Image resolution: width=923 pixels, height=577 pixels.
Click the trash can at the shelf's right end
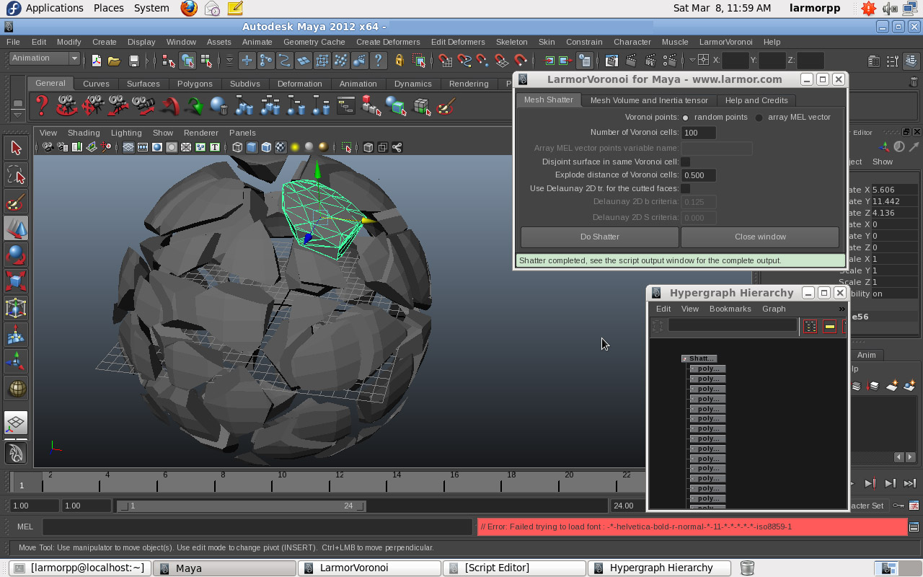(914, 82)
